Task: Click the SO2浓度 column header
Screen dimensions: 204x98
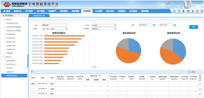Action: (185, 78)
